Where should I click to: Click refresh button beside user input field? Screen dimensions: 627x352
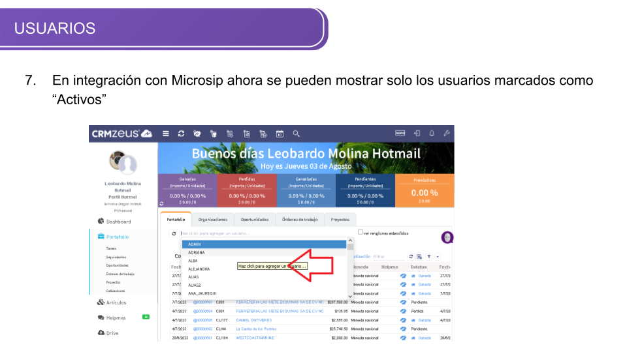174,233
